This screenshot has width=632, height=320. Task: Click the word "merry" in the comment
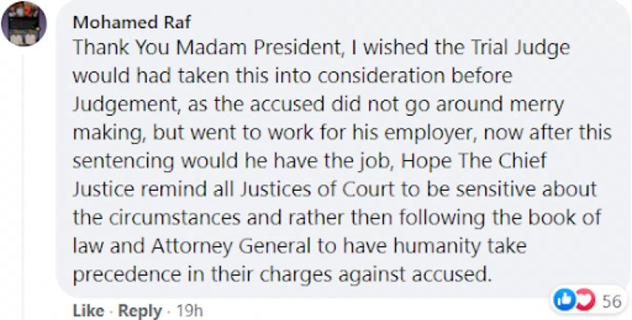click(x=538, y=105)
